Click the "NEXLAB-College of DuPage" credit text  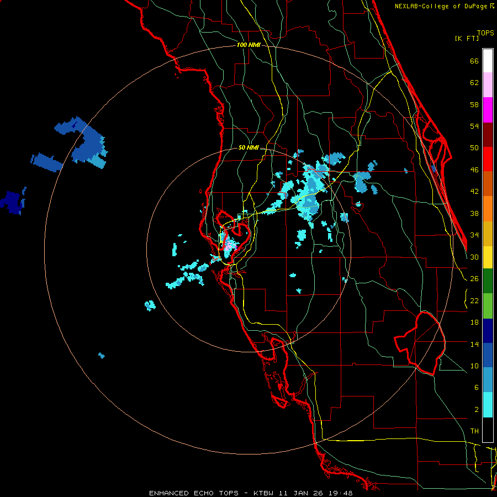coord(441,6)
